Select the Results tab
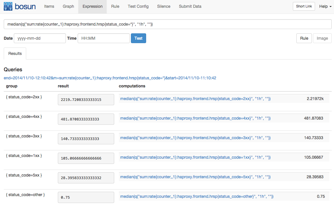The image size is (334, 207). [x=15, y=53]
